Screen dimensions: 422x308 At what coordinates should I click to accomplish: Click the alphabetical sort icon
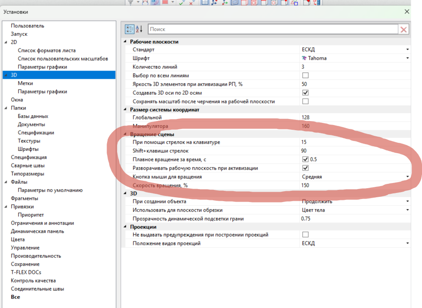click(139, 29)
